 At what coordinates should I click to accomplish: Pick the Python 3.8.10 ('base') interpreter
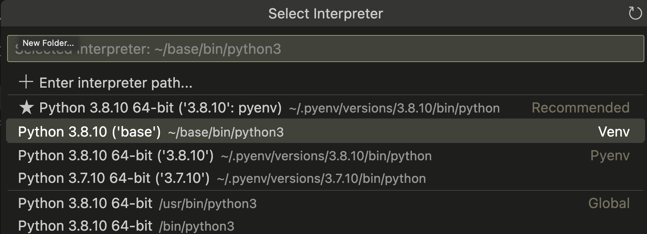coord(90,132)
